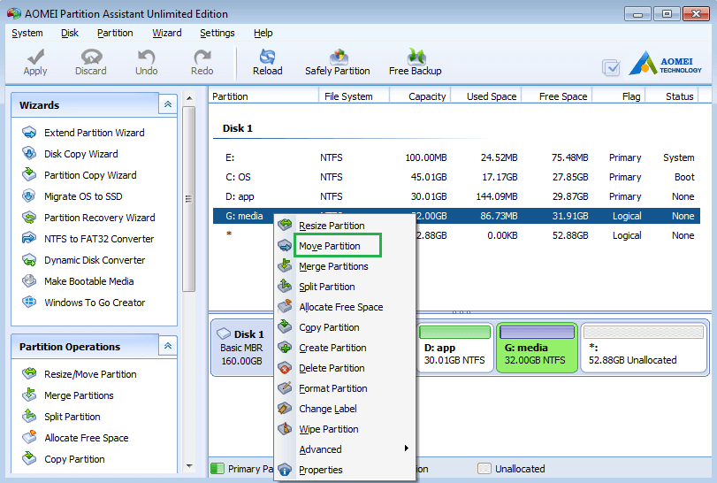717x483 pixels.
Task: Select the G: media block in disk map
Action: coord(537,348)
